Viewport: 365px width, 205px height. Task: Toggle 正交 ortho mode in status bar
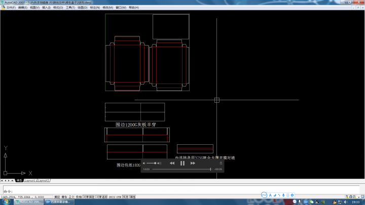click(71, 197)
